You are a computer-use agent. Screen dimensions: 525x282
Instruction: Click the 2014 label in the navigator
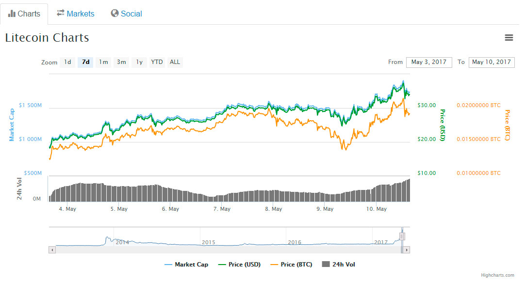pyautogui.click(x=122, y=242)
